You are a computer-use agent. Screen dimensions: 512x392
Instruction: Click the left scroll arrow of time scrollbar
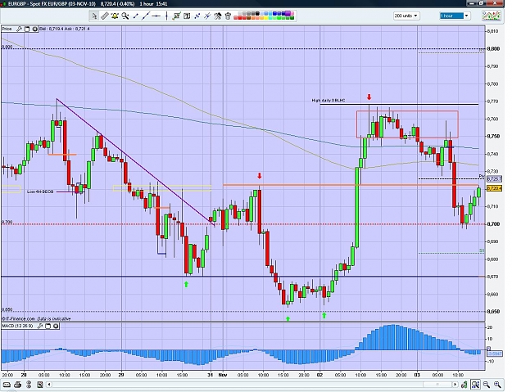click(49, 385)
